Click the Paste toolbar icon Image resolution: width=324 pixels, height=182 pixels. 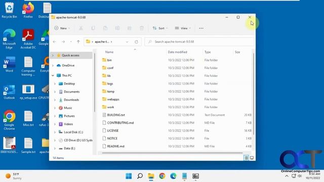[x=105, y=28]
